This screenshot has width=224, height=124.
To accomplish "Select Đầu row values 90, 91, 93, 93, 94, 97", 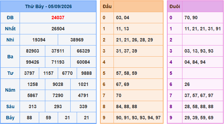I will pos(138,118).
